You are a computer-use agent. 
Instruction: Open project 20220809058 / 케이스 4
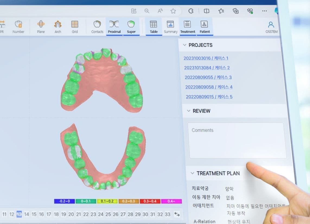click(x=209, y=87)
